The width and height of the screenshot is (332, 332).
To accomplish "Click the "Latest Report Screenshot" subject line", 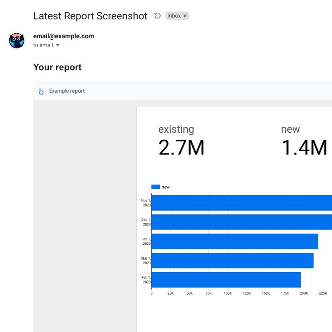I will tap(90, 16).
